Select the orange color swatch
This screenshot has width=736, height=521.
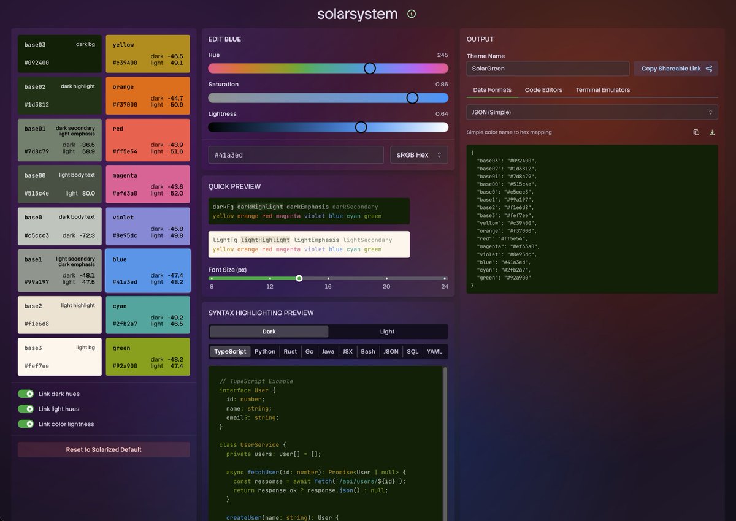(x=148, y=96)
